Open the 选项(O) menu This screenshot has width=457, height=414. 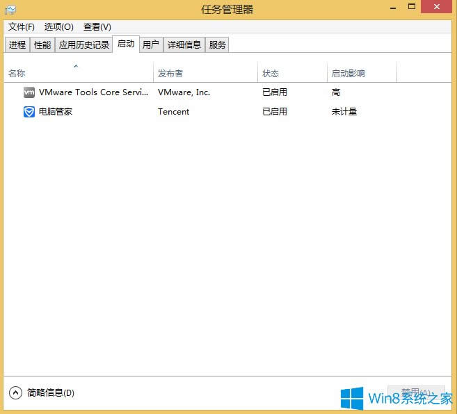coord(59,27)
